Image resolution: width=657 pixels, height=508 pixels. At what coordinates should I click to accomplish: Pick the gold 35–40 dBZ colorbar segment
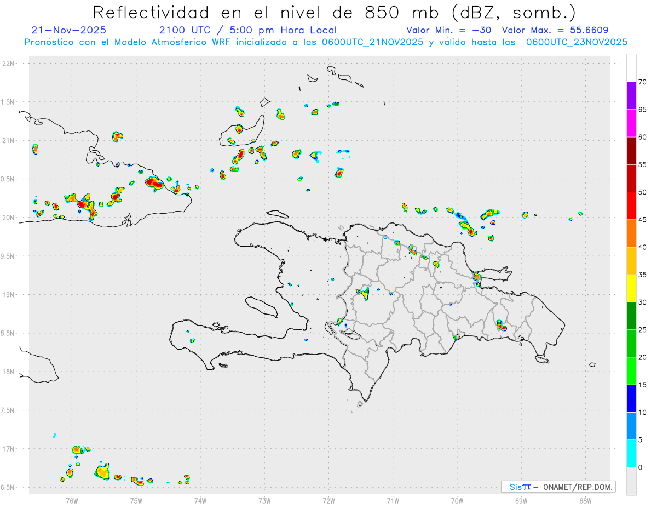pos(631,261)
